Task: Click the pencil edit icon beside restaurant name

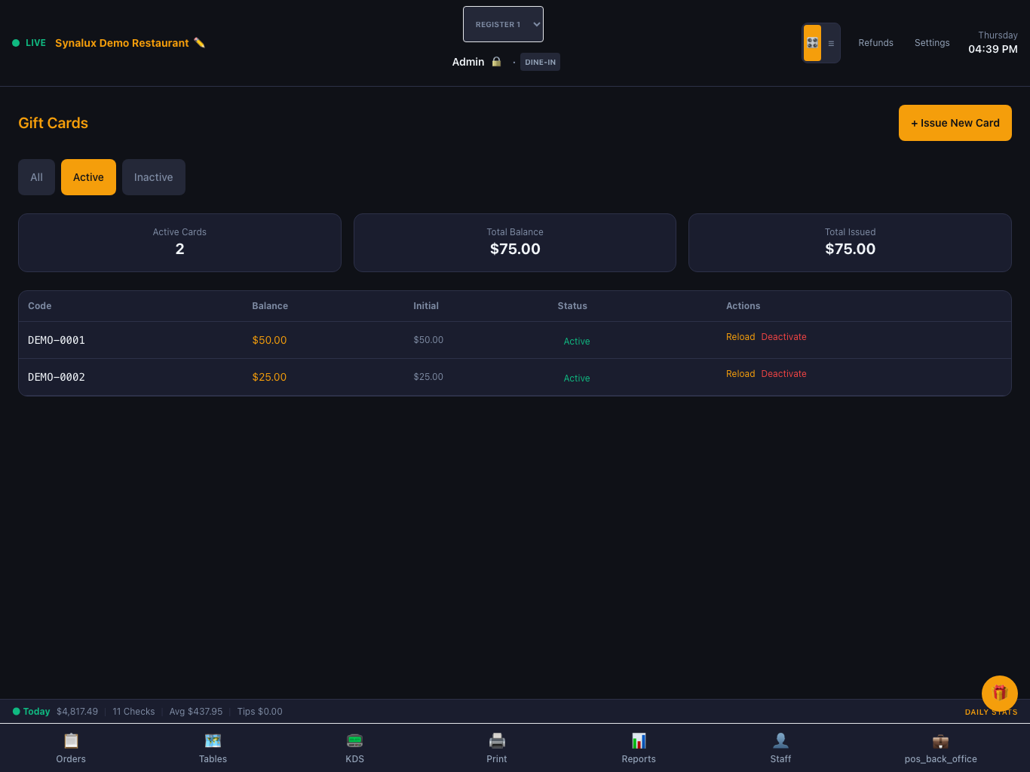Action: pyautogui.click(x=199, y=43)
